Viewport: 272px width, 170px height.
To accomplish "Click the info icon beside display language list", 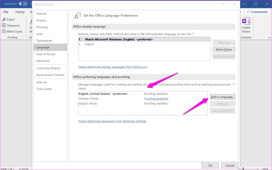I will [x=192, y=33].
